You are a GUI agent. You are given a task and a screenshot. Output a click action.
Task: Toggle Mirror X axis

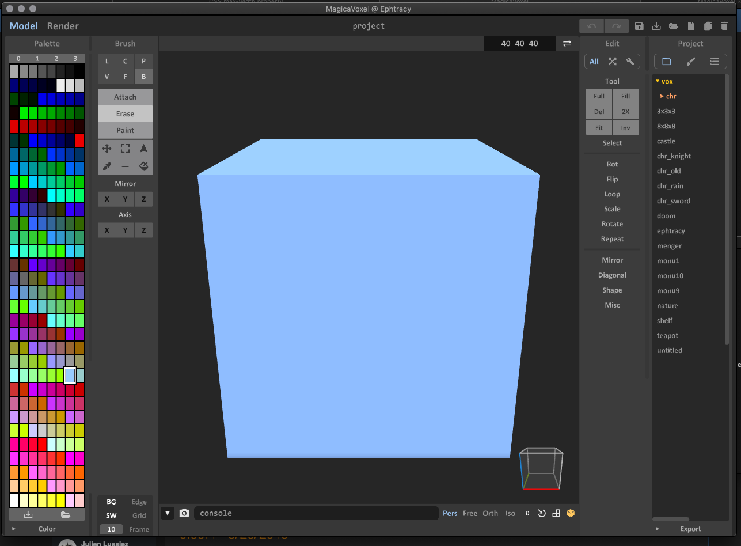[107, 199]
